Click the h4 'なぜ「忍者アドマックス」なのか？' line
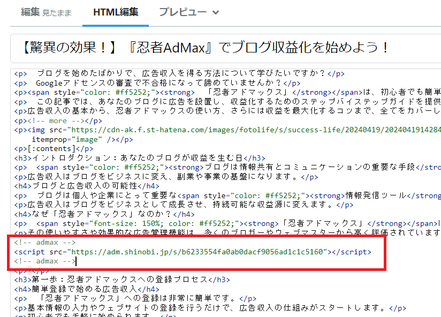Image resolution: width=441 pixels, height=317 pixels. point(104,214)
